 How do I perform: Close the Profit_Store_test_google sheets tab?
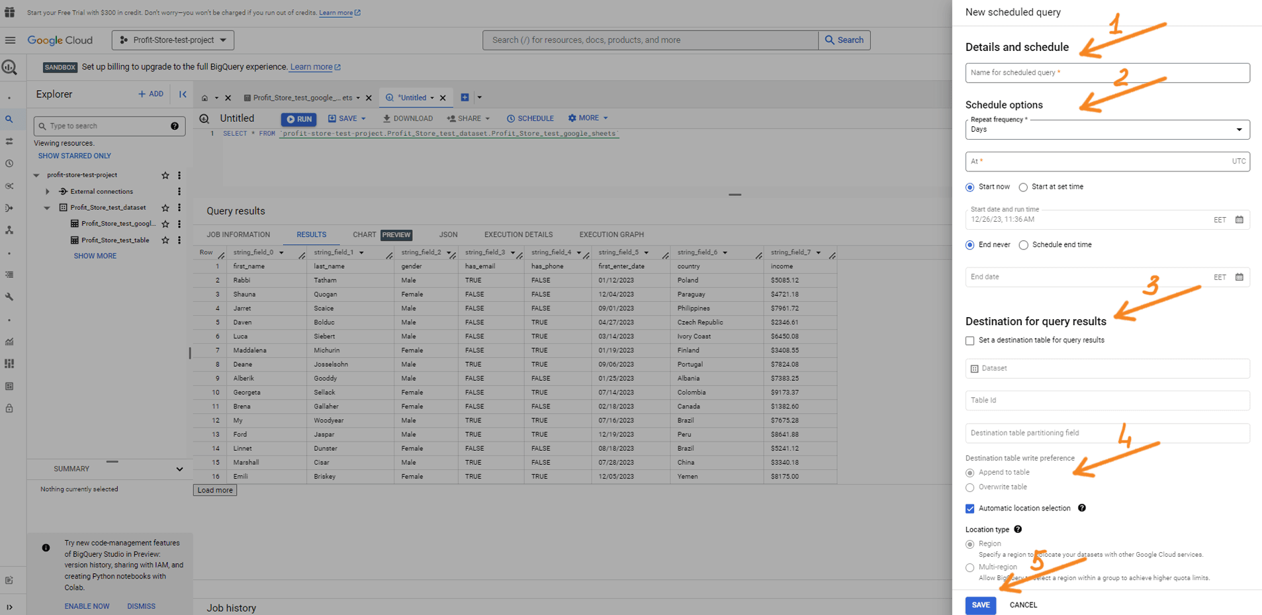click(369, 98)
